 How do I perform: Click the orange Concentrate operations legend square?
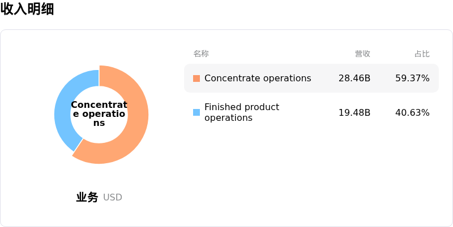click(x=196, y=78)
